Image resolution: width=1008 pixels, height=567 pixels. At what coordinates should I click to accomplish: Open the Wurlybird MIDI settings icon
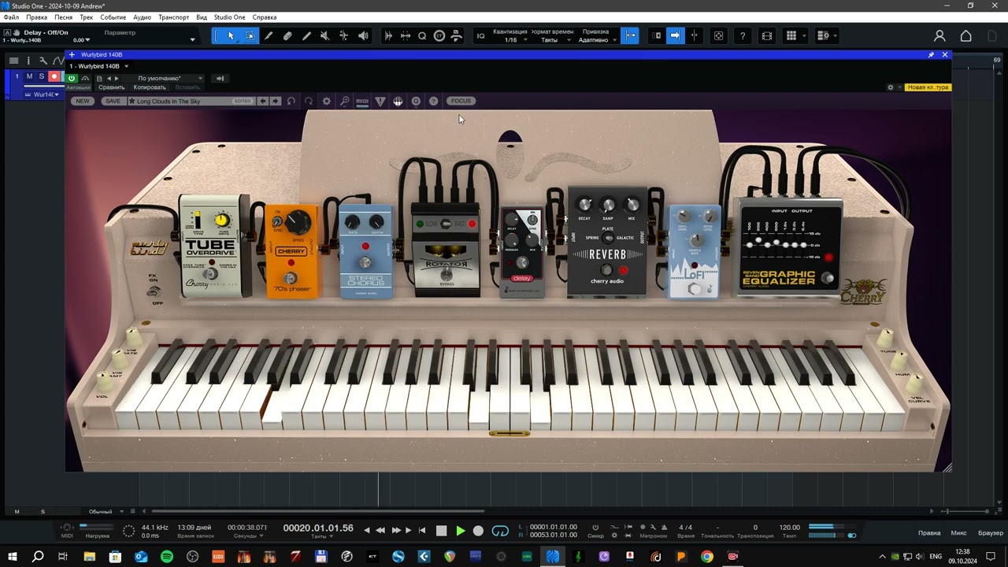tap(362, 101)
